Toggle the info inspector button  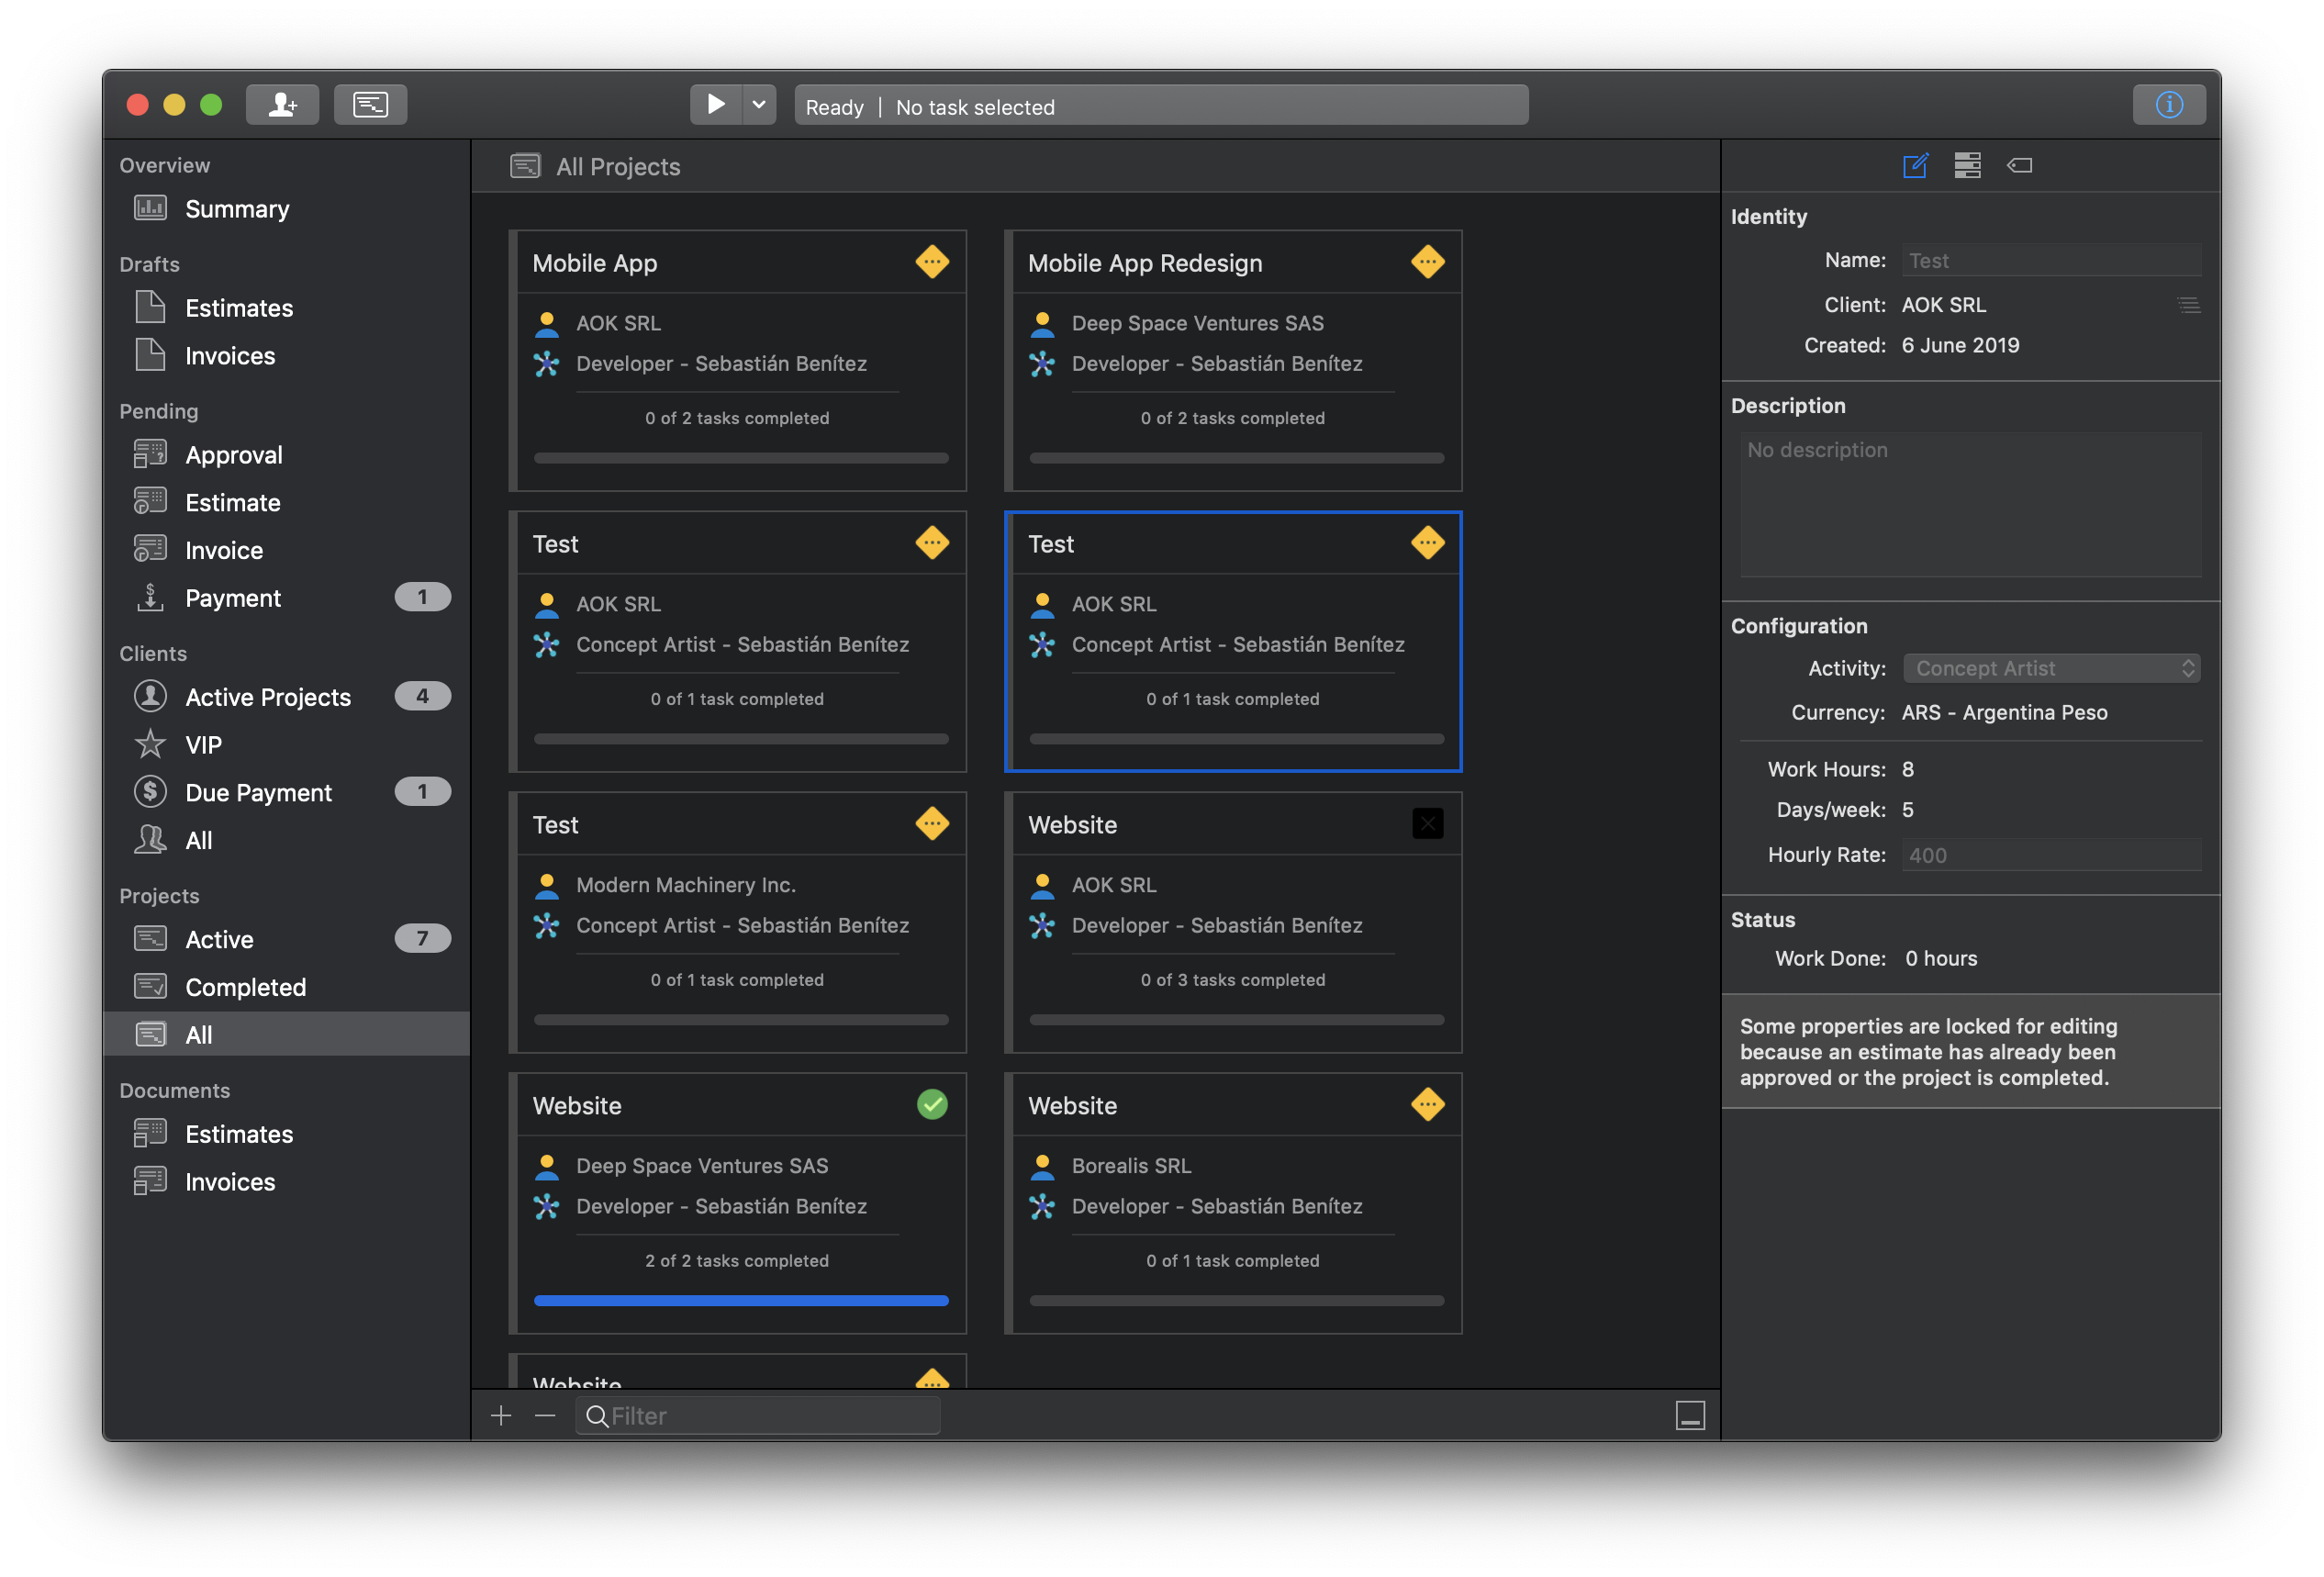tap(2168, 105)
